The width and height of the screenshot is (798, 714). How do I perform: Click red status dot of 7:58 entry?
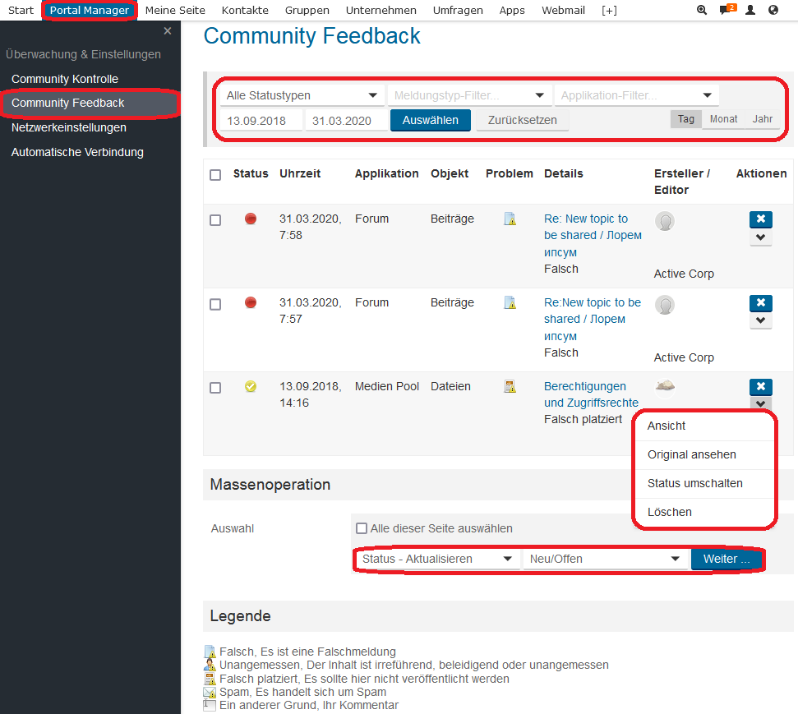coord(251,219)
